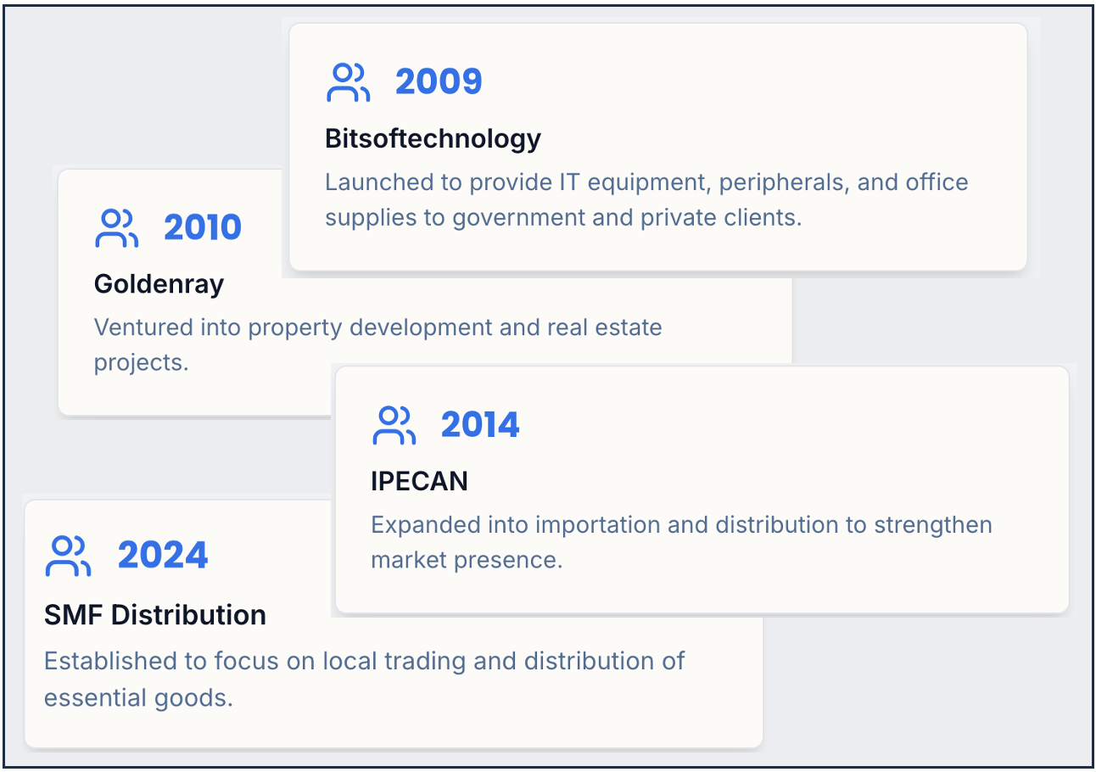Click the local trading description text
Screen dimensions: 1096x772
364,679
